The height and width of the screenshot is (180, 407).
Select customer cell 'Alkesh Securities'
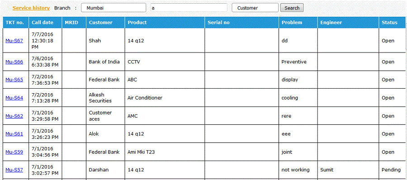pyautogui.click(x=105, y=98)
